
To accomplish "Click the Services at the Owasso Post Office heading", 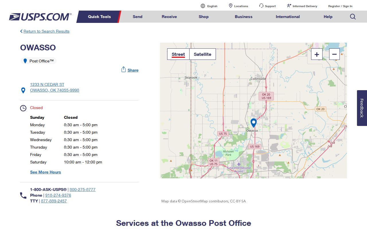I will (x=183, y=223).
